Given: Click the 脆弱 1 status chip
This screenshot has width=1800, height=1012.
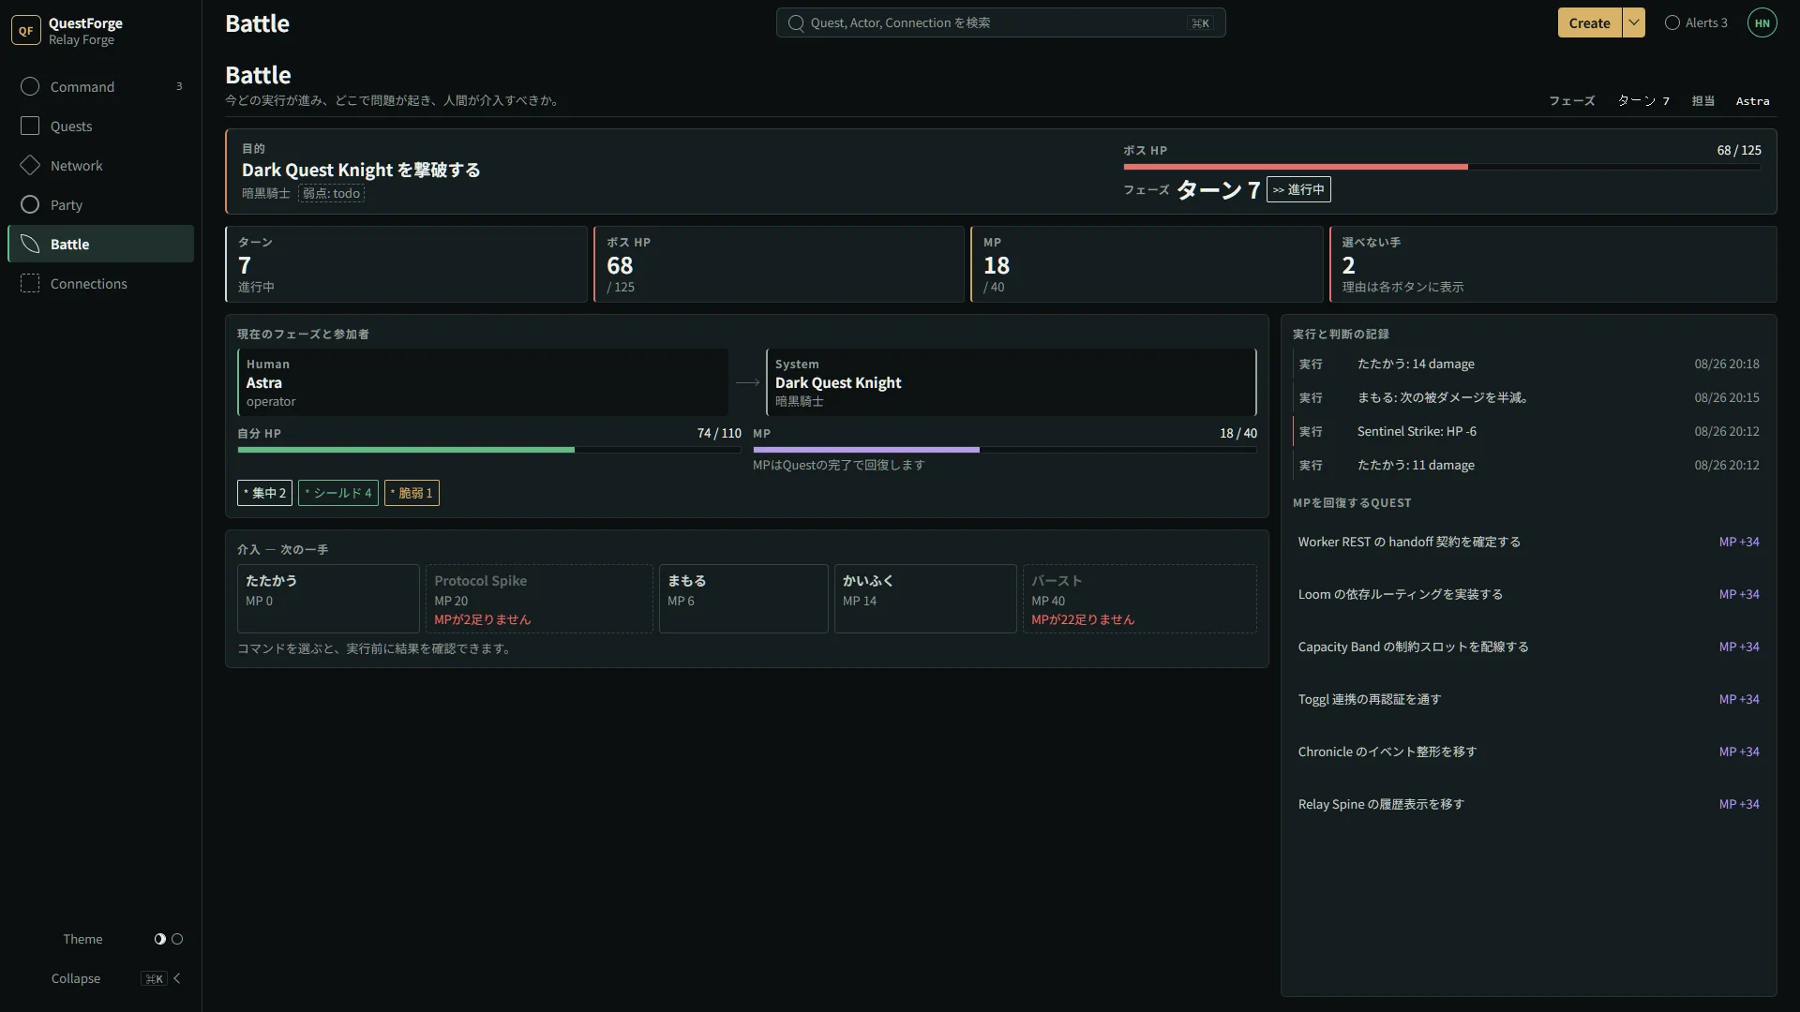Looking at the screenshot, I should pyautogui.click(x=412, y=493).
